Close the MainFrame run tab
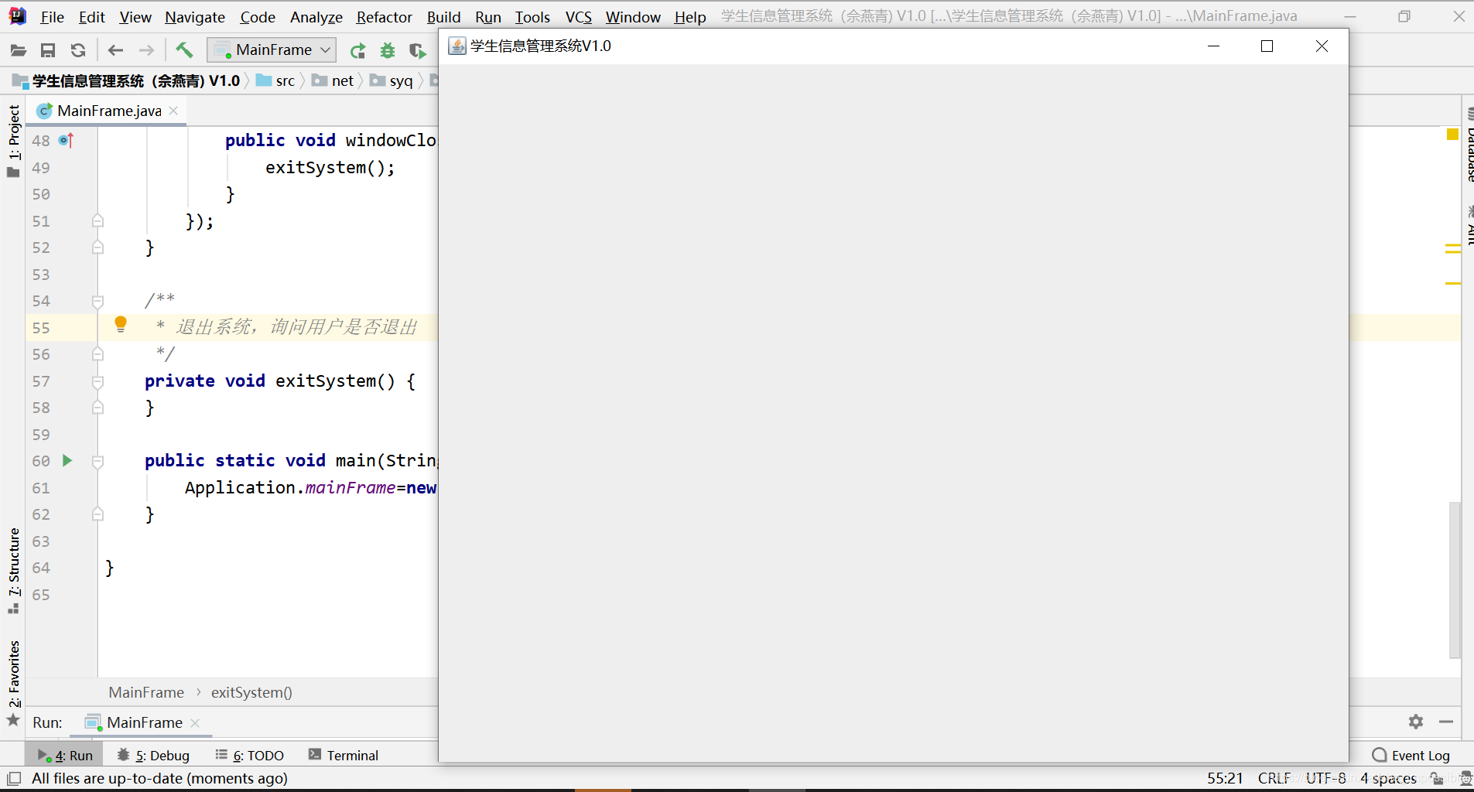This screenshot has width=1474, height=792. click(195, 722)
